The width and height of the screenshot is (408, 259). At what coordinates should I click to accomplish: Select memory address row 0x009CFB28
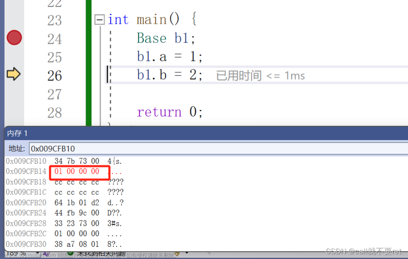[26, 223]
